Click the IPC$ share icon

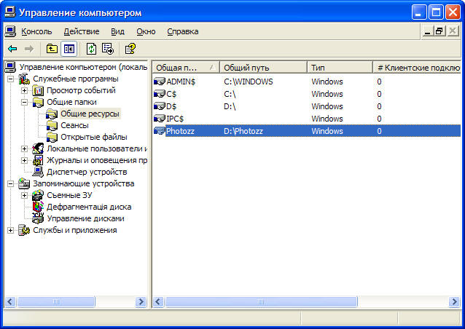(x=160, y=119)
